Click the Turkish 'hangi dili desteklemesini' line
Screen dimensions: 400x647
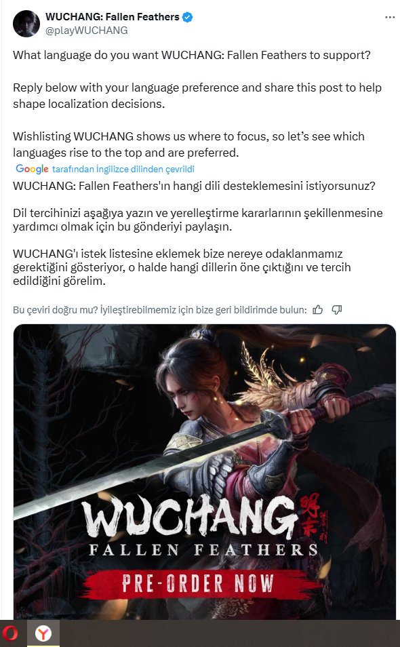[194, 186]
